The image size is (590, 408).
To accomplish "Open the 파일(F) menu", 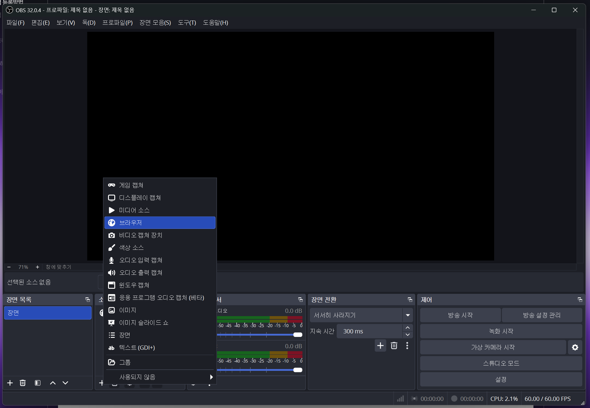I will 15,23.
